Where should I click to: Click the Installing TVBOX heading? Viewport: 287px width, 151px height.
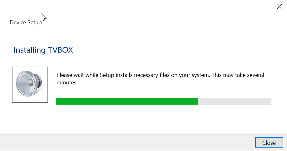coord(43,50)
